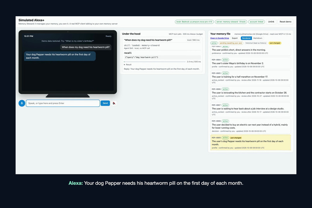
Task: Click the 'Your memory file' heading
Action: (x=220, y=34)
